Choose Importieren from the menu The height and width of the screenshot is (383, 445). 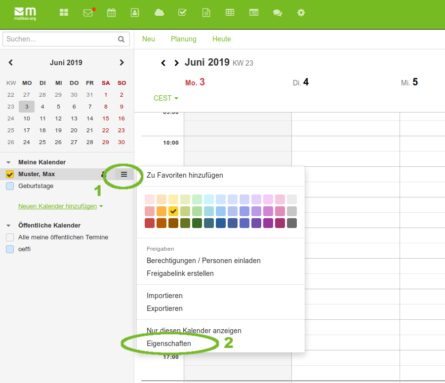(x=164, y=296)
